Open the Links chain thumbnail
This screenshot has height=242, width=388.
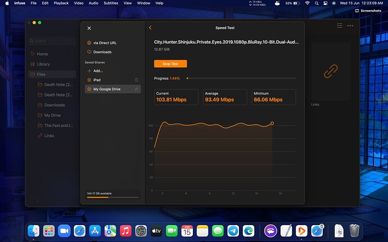tap(331, 71)
